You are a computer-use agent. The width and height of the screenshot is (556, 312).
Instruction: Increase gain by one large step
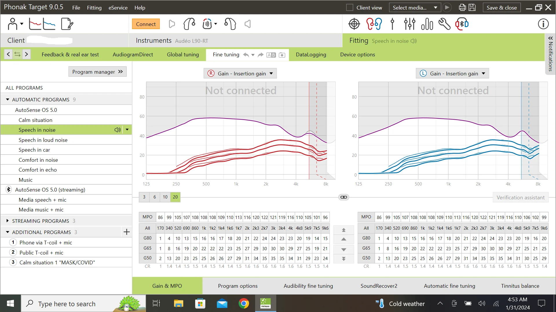point(344,230)
